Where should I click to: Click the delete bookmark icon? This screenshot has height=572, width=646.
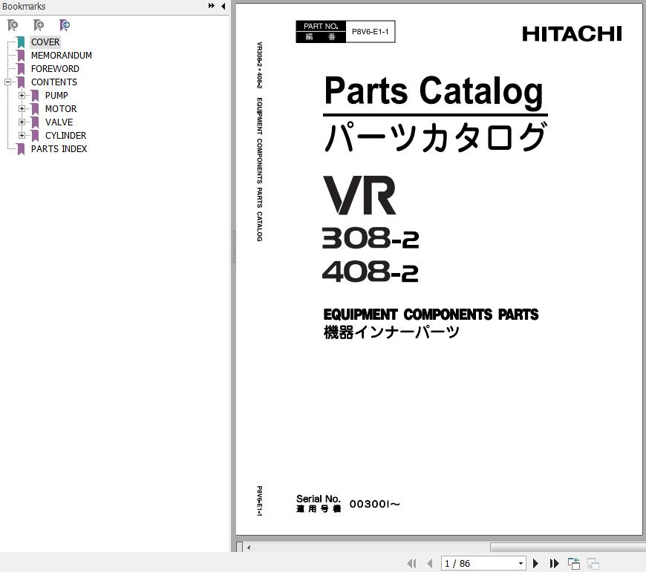(13, 25)
